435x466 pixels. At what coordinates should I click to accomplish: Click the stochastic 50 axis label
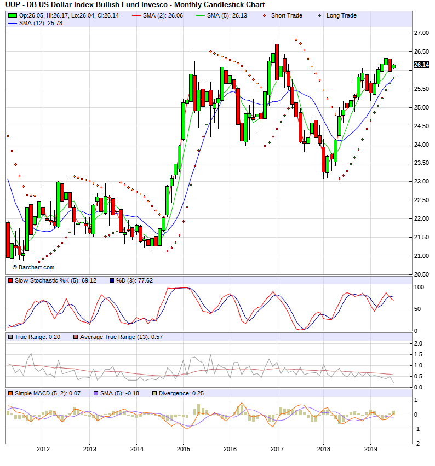[x=417, y=309]
